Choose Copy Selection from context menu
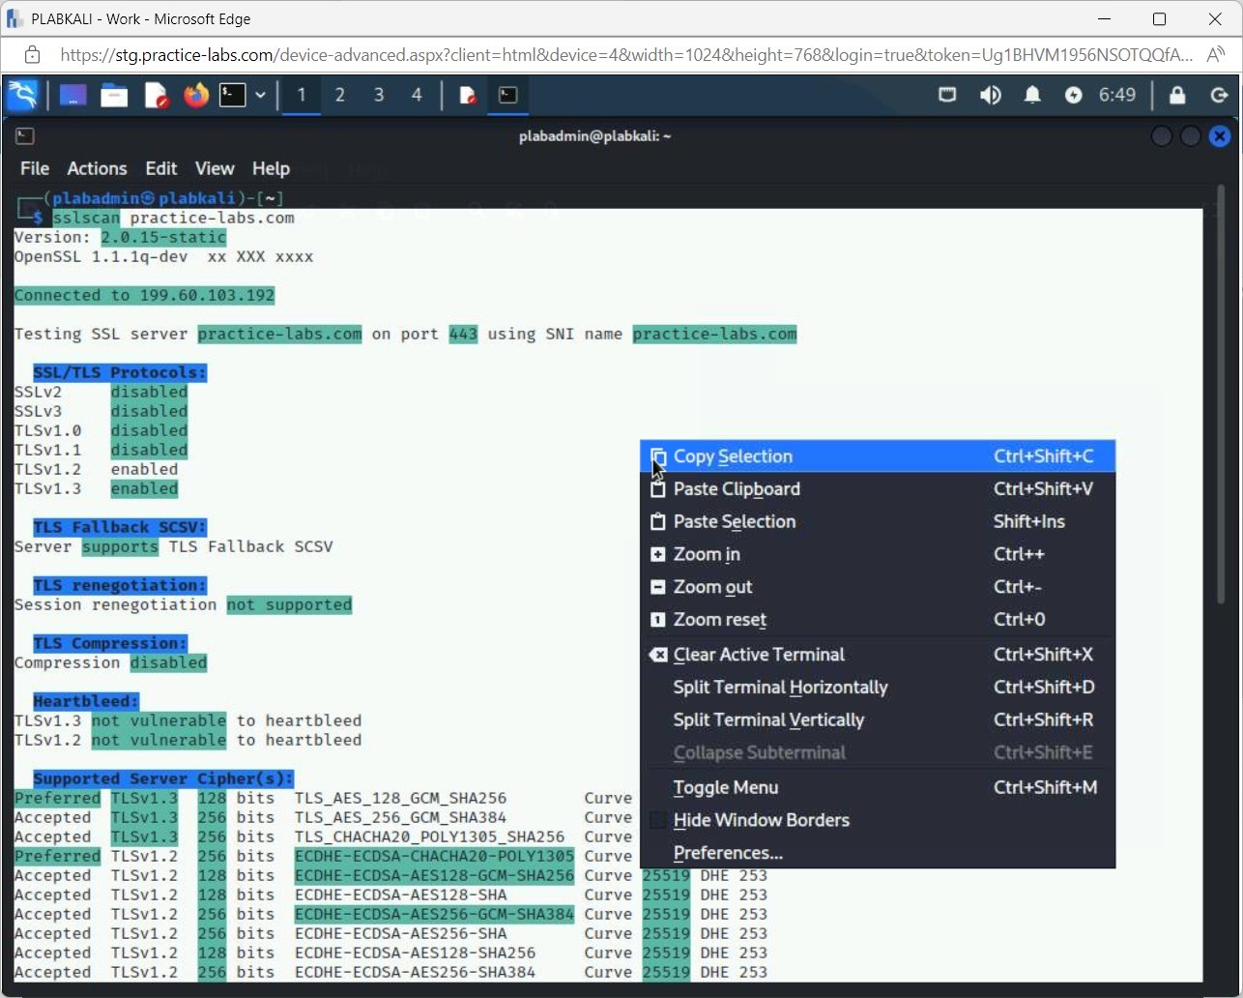The width and height of the screenshot is (1243, 998). 733,456
